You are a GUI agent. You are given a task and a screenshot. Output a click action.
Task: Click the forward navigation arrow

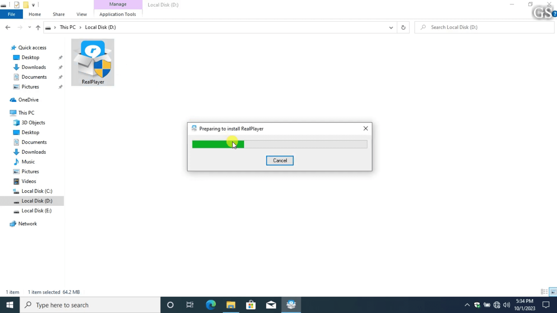[x=20, y=27]
